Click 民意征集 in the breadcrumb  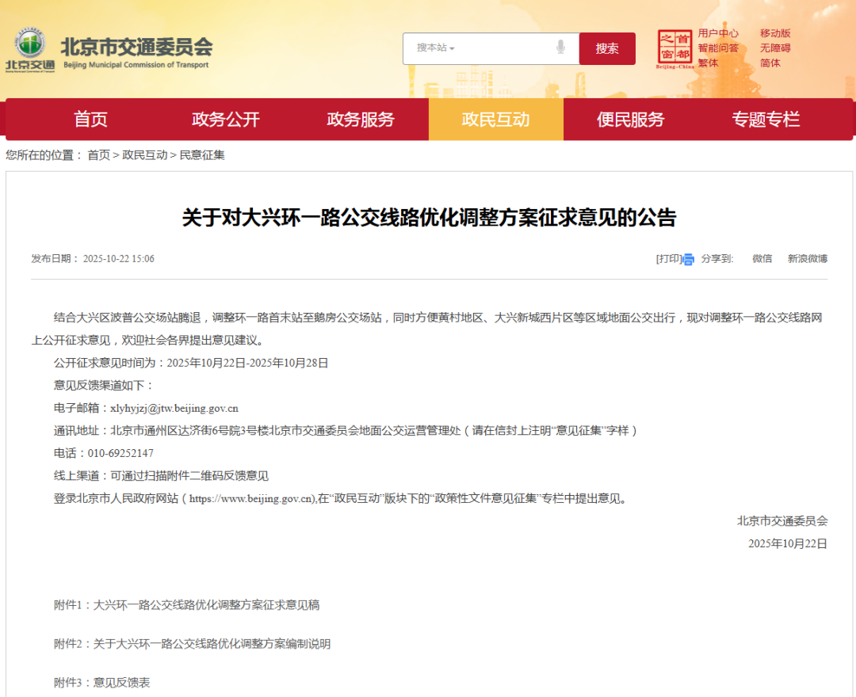[x=202, y=155]
